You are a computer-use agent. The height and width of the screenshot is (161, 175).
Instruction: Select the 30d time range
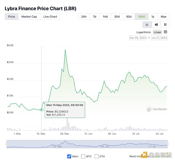(x=117, y=17)
